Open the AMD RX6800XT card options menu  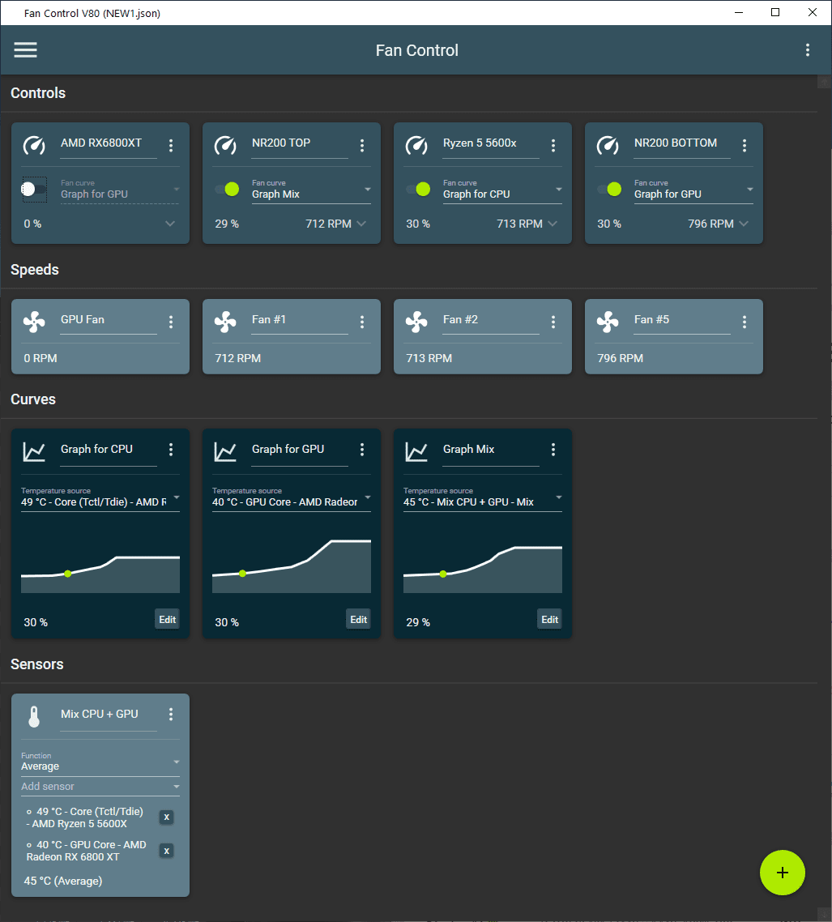pyautogui.click(x=171, y=145)
